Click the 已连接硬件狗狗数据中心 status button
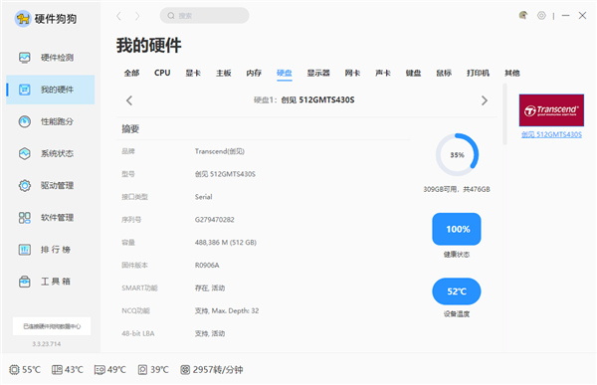Screen dimensions: 597x385 (52, 326)
